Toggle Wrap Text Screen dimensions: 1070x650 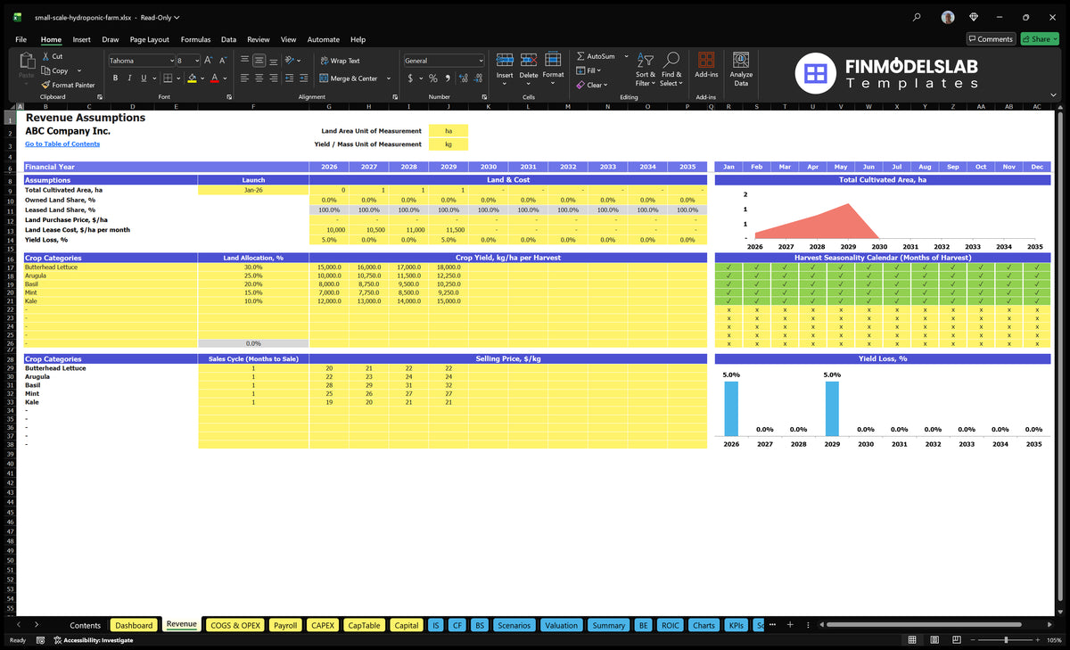(340, 61)
